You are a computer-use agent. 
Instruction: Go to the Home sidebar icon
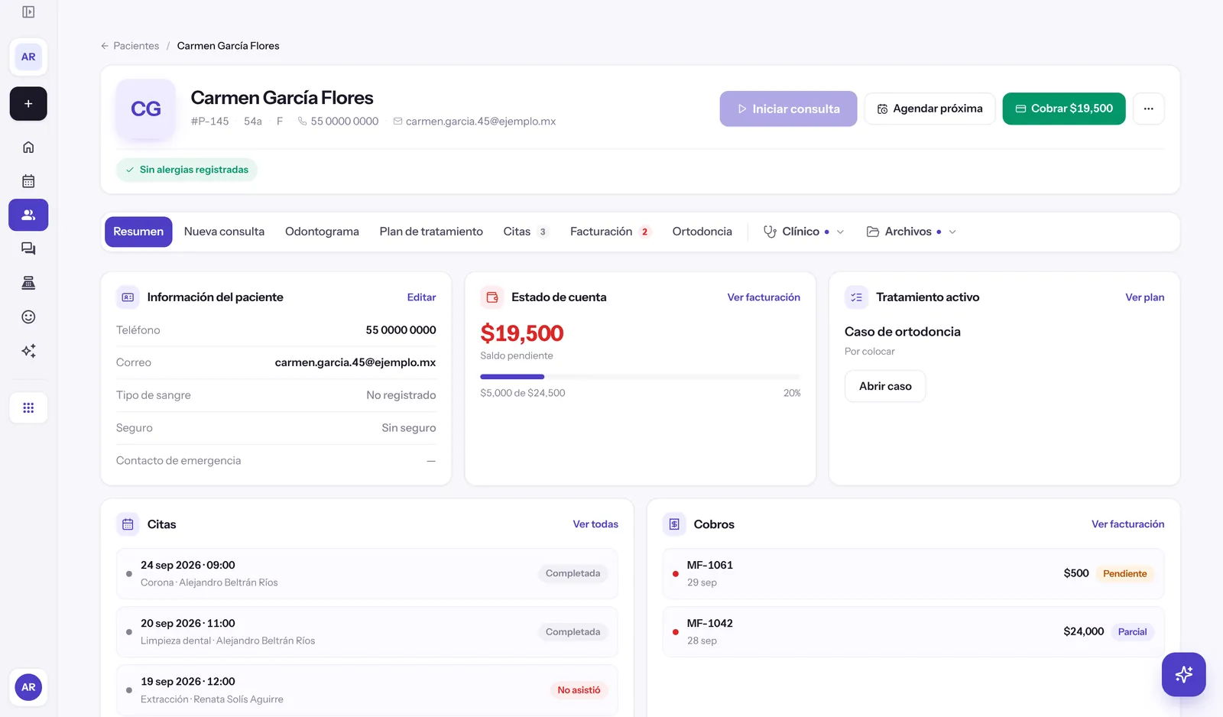(28, 147)
